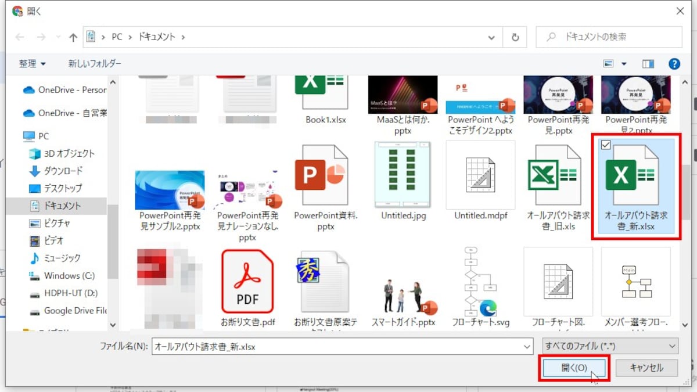The width and height of the screenshot is (697, 392).
Task: Open ミュージック folder in sidebar
Action: click(55, 258)
